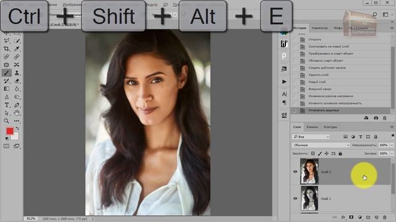Viewport: 396px width, 222px height.
Task: Filter for pixel layers
Action: coord(345,137)
